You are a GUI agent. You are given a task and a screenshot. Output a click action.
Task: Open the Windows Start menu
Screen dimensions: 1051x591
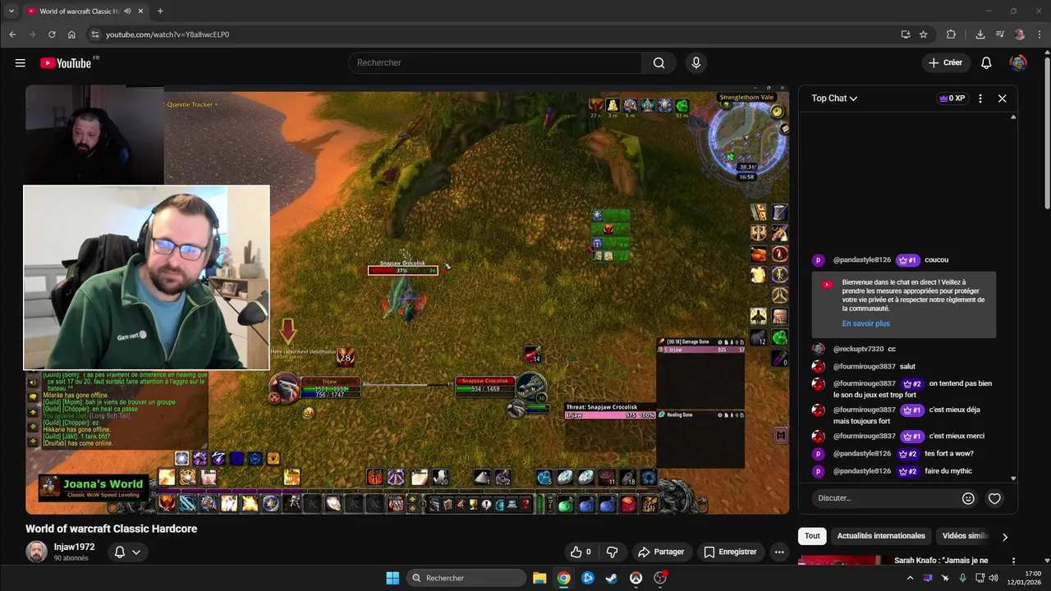tap(392, 578)
